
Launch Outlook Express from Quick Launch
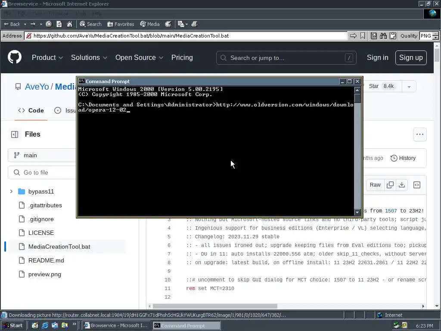click(x=55, y=325)
